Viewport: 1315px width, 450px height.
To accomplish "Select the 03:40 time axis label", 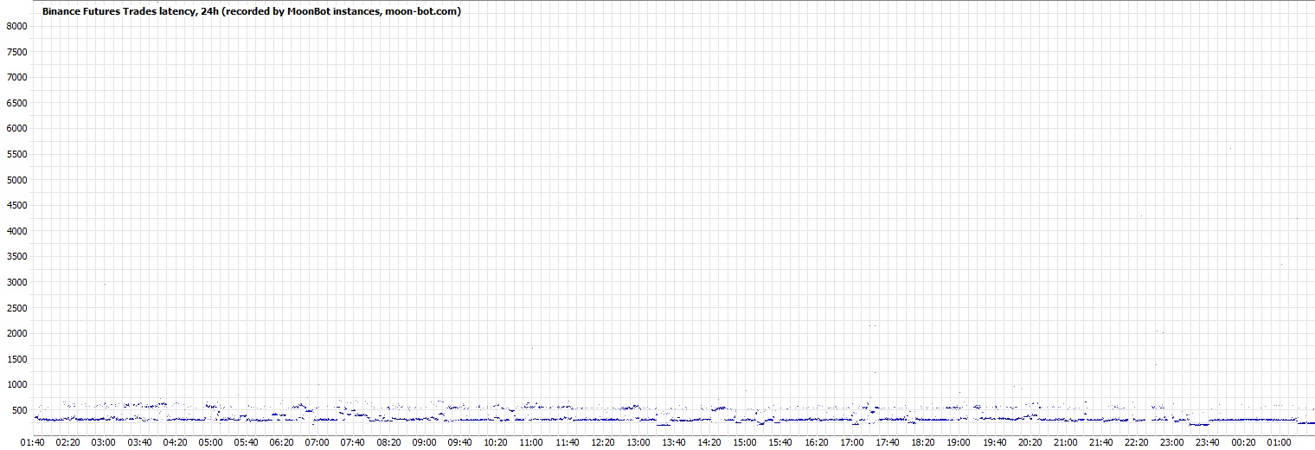I will (138, 442).
